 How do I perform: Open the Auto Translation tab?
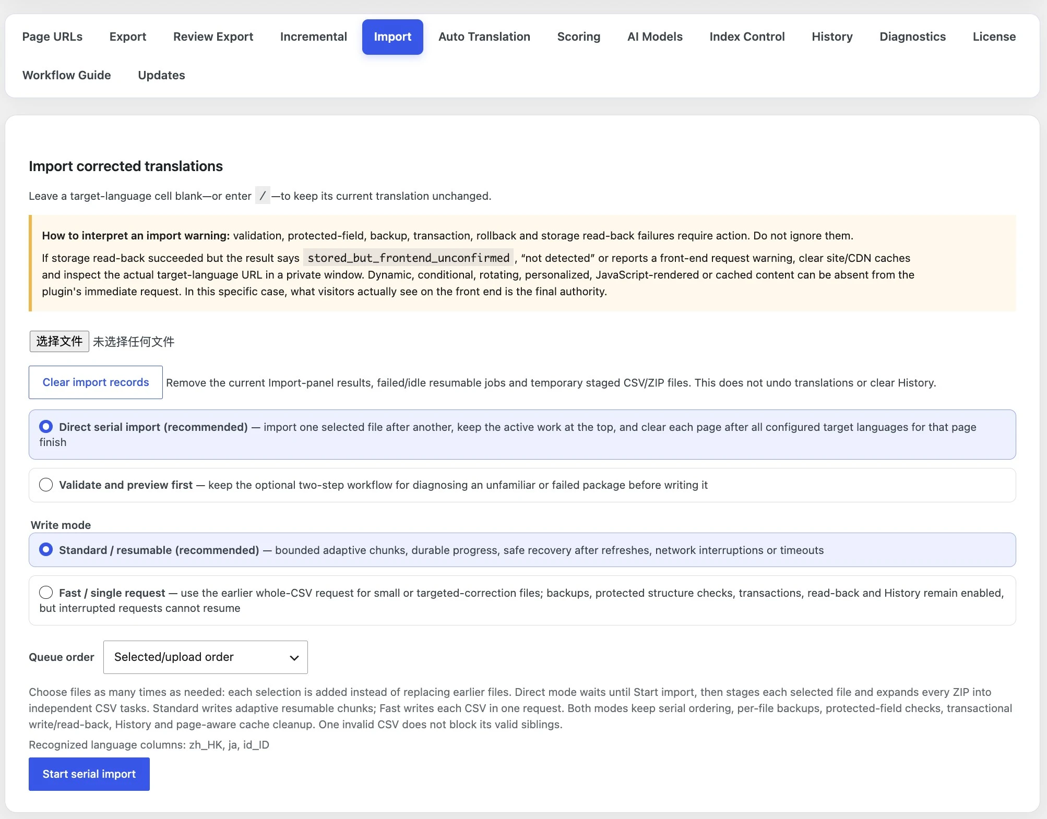pyautogui.click(x=484, y=37)
